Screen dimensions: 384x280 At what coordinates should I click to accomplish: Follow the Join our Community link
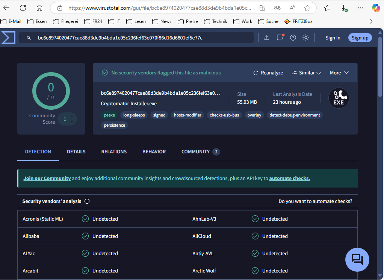pyautogui.click(x=47, y=179)
